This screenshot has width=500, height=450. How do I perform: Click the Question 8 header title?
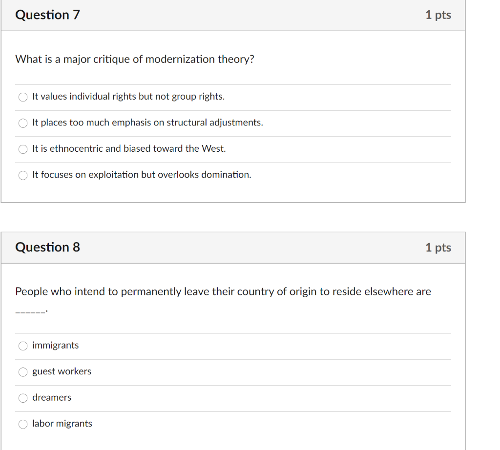[x=47, y=247]
